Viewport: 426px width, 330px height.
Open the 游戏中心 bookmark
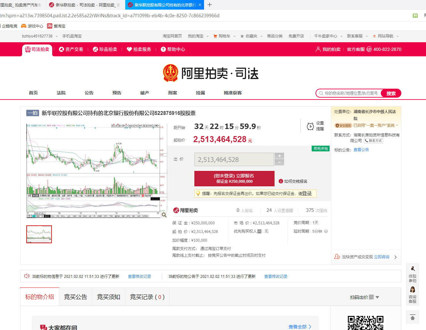32,26
